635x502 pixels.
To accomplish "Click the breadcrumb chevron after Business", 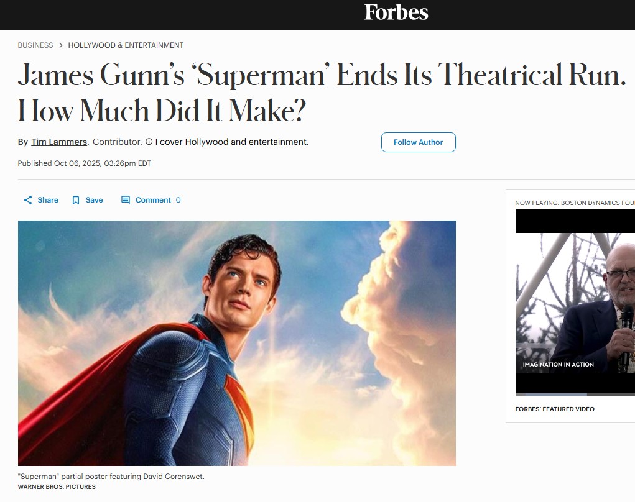I will [x=61, y=45].
